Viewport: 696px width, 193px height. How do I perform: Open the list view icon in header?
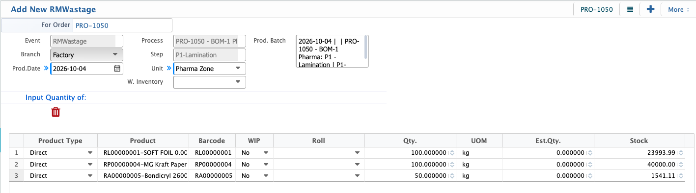click(630, 9)
